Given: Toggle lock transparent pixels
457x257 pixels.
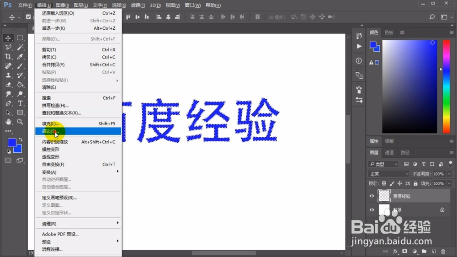Looking at the screenshot, I should (384, 183).
